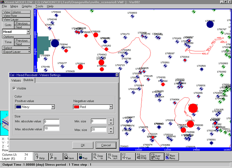This screenshot has height=168, width=232.
Task: Open the Help menu
Action: (x=50, y=7)
